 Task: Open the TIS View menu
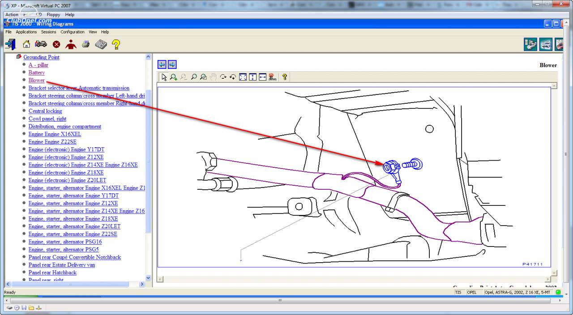tap(93, 32)
